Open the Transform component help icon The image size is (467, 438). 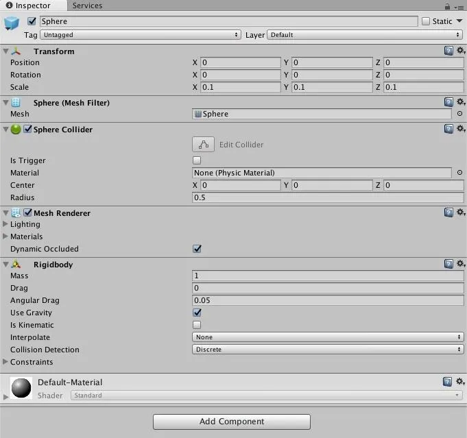tap(448, 51)
